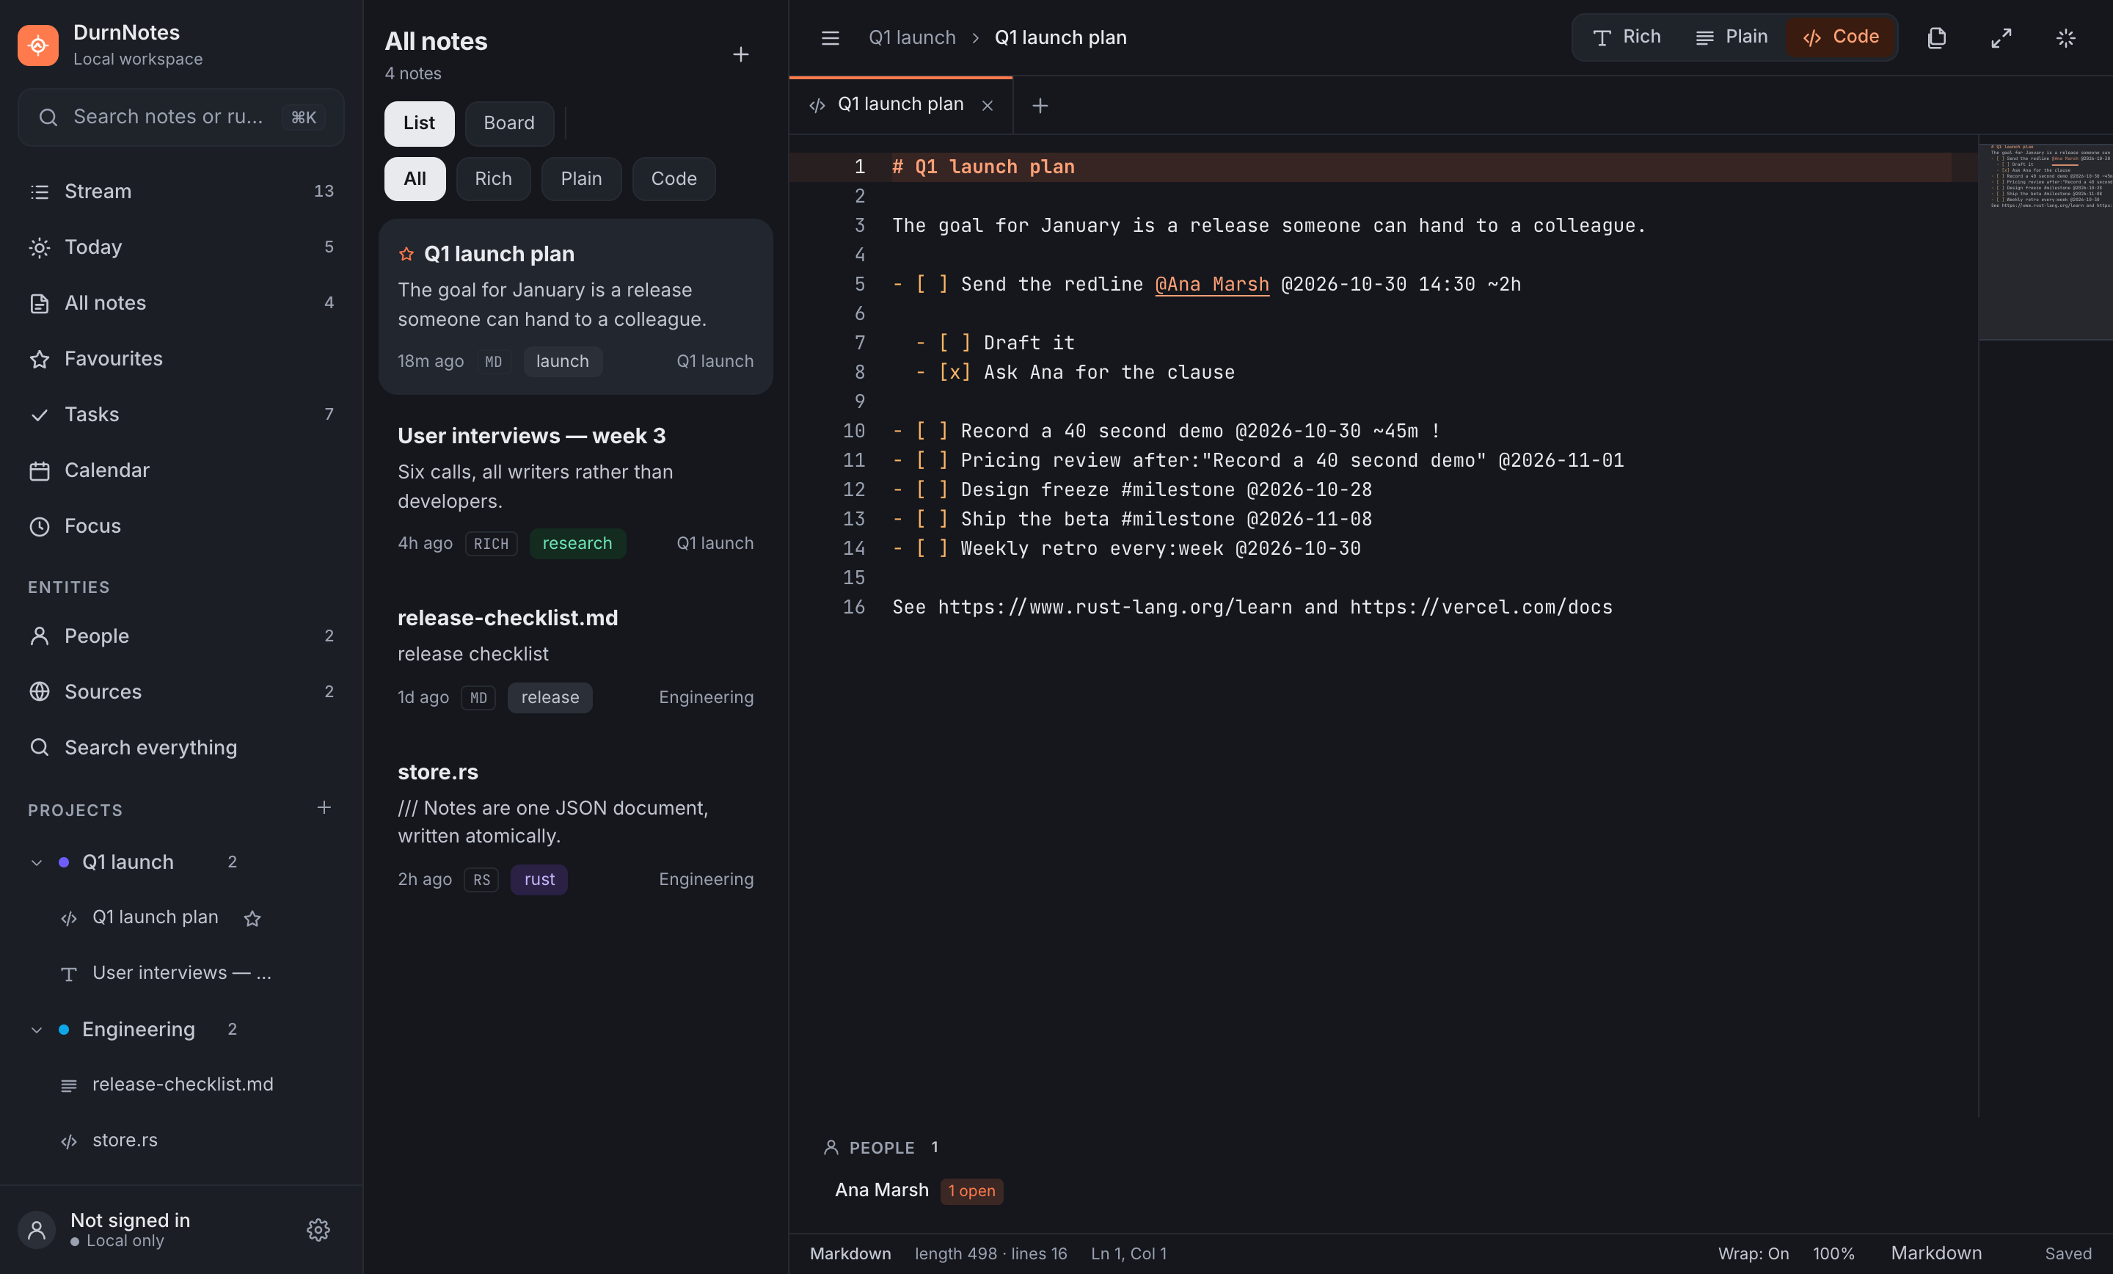Select the List view toggle
2113x1274 pixels.
(x=420, y=123)
